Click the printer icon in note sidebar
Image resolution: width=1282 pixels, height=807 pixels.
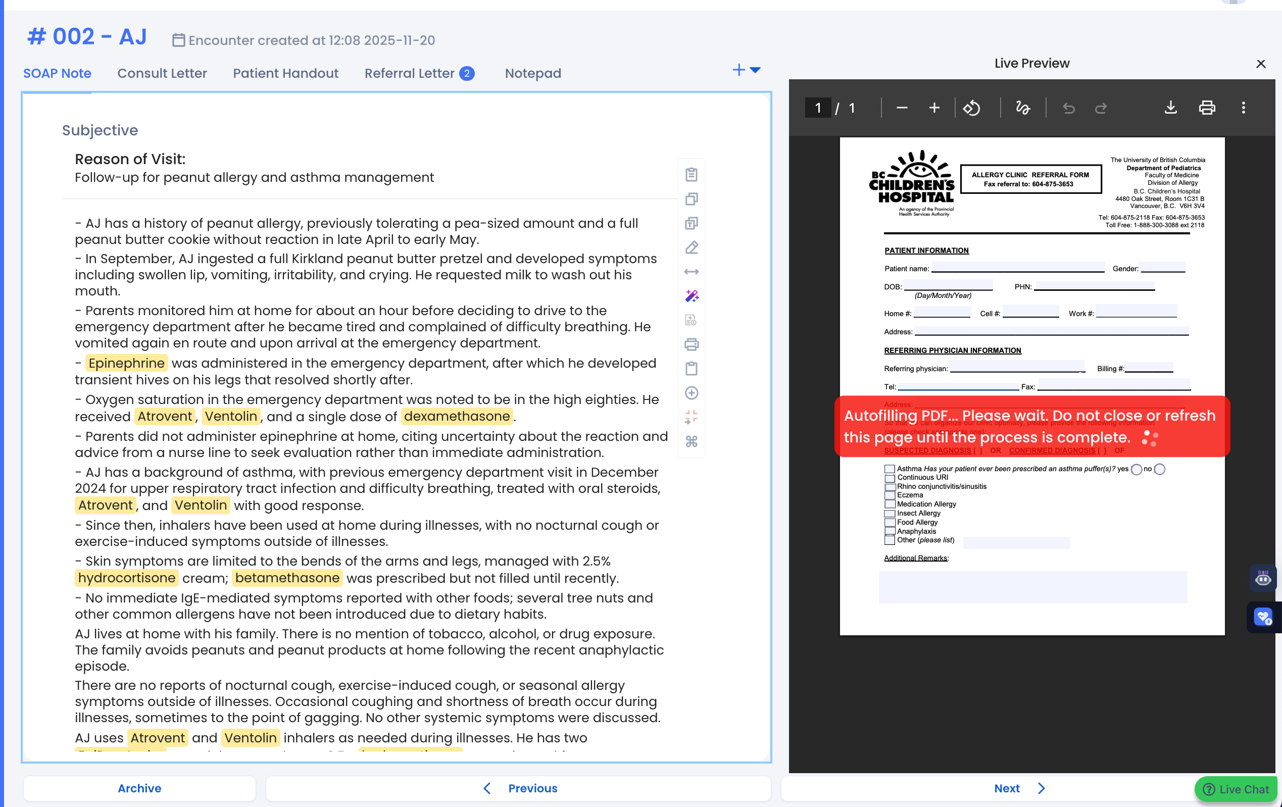pyautogui.click(x=691, y=344)
